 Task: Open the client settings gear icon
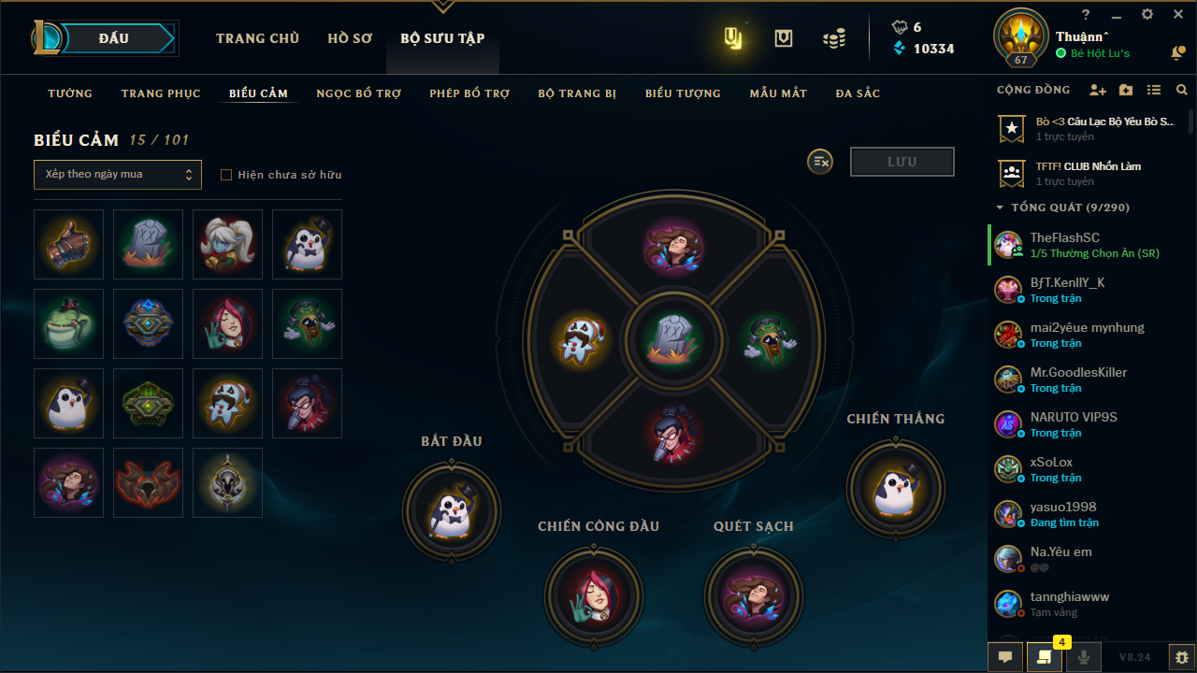point(1147,14)
